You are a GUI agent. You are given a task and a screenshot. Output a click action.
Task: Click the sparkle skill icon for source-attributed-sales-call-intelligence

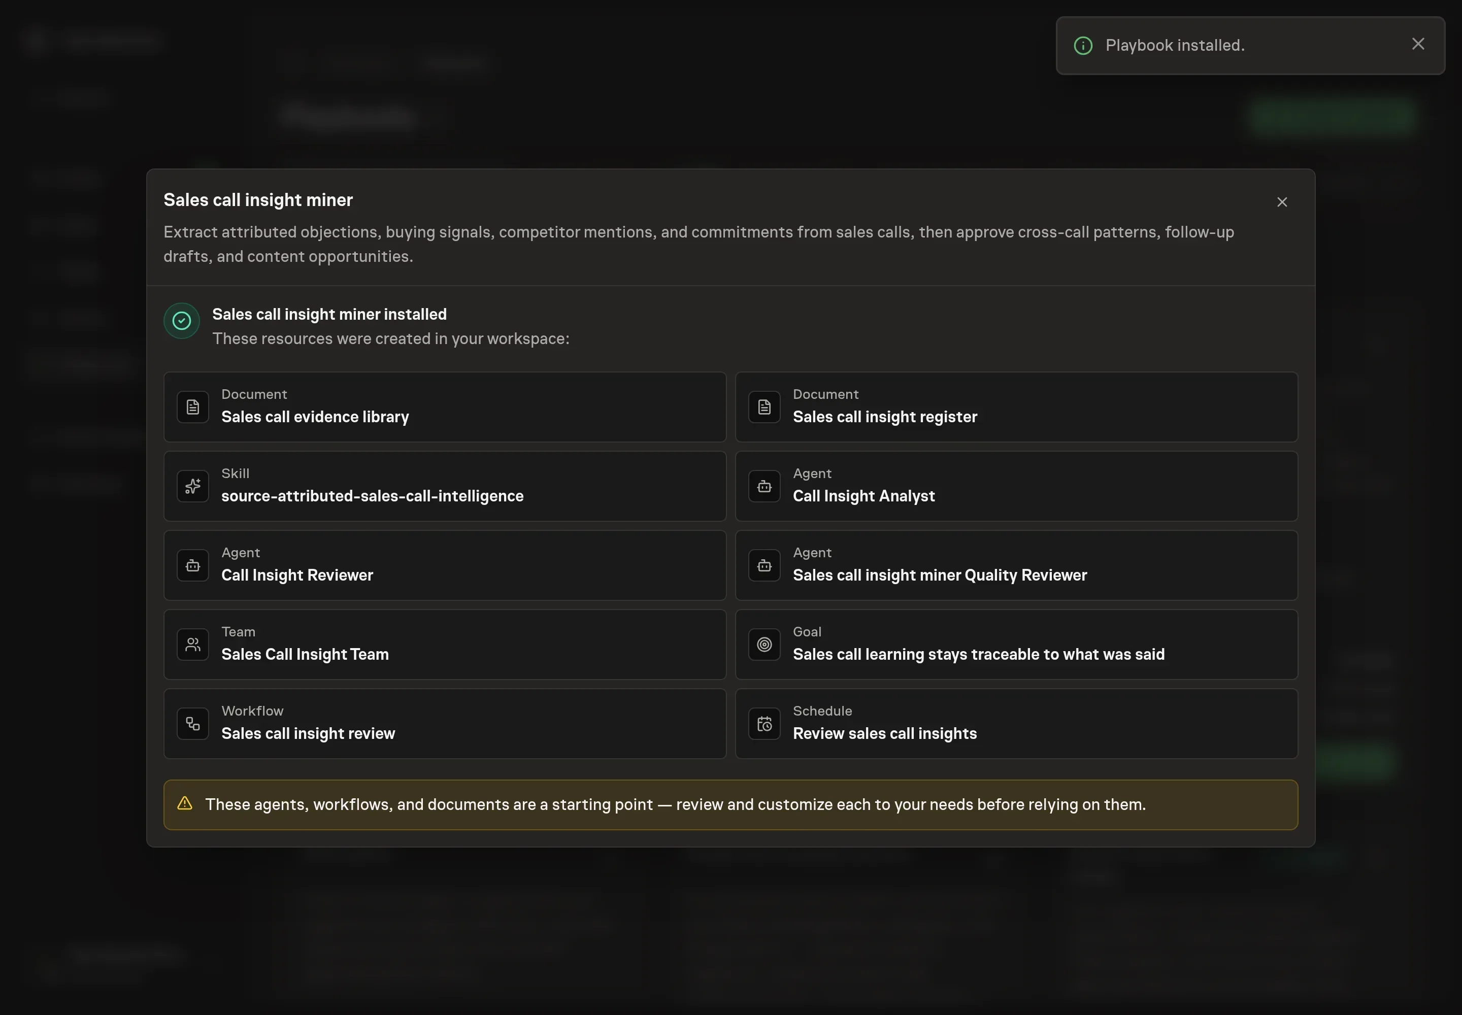[193, 487]
